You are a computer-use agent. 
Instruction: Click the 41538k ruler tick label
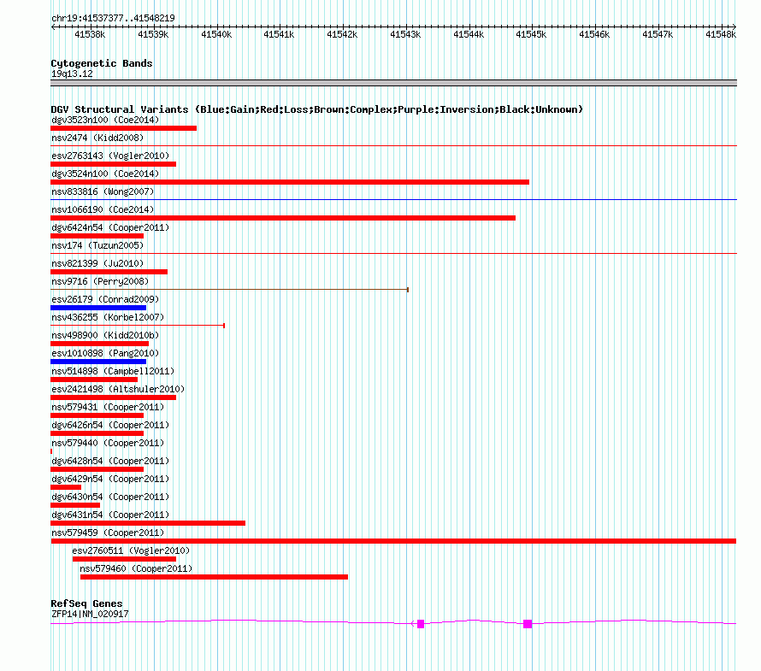coord(90,34)
